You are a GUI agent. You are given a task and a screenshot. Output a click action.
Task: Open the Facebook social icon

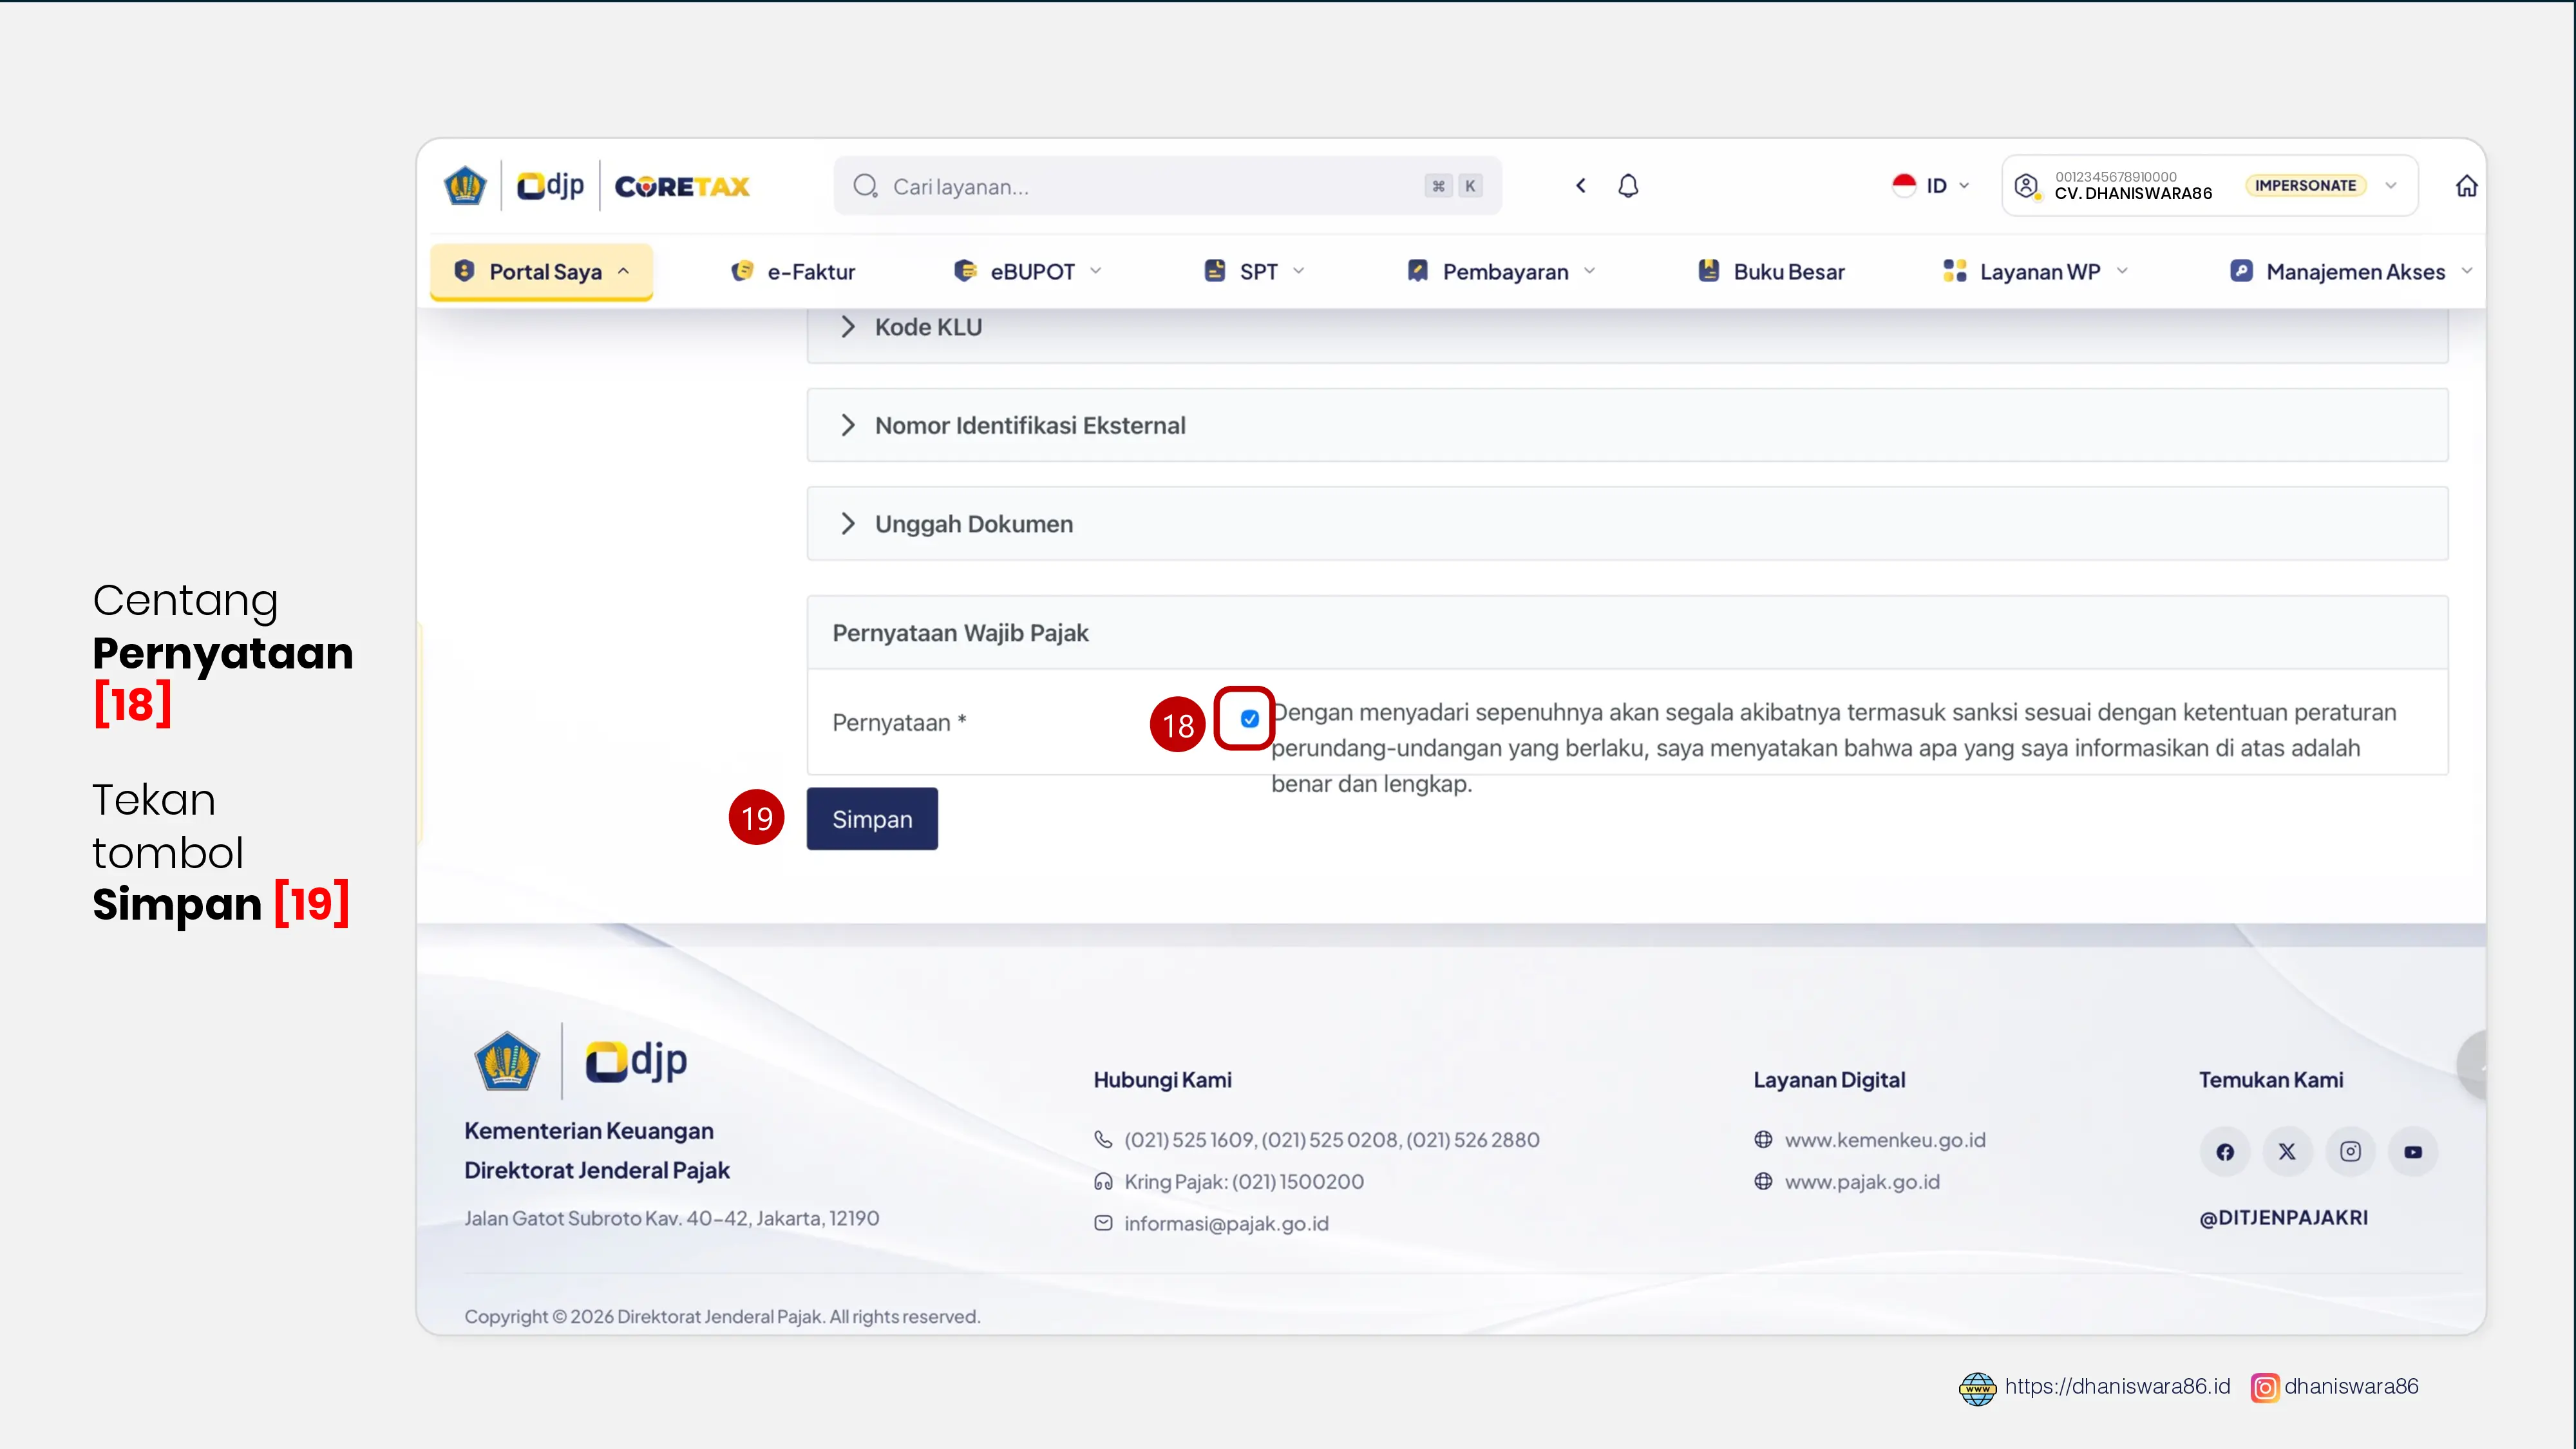tap(2225, 1152)
